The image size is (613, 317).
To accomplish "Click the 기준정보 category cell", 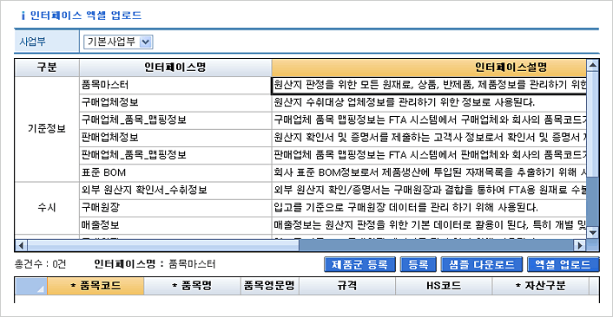I will [x=47, y=129].
